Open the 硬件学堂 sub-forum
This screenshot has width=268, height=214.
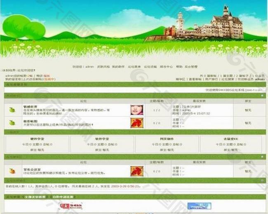click(x=37, y=139)
